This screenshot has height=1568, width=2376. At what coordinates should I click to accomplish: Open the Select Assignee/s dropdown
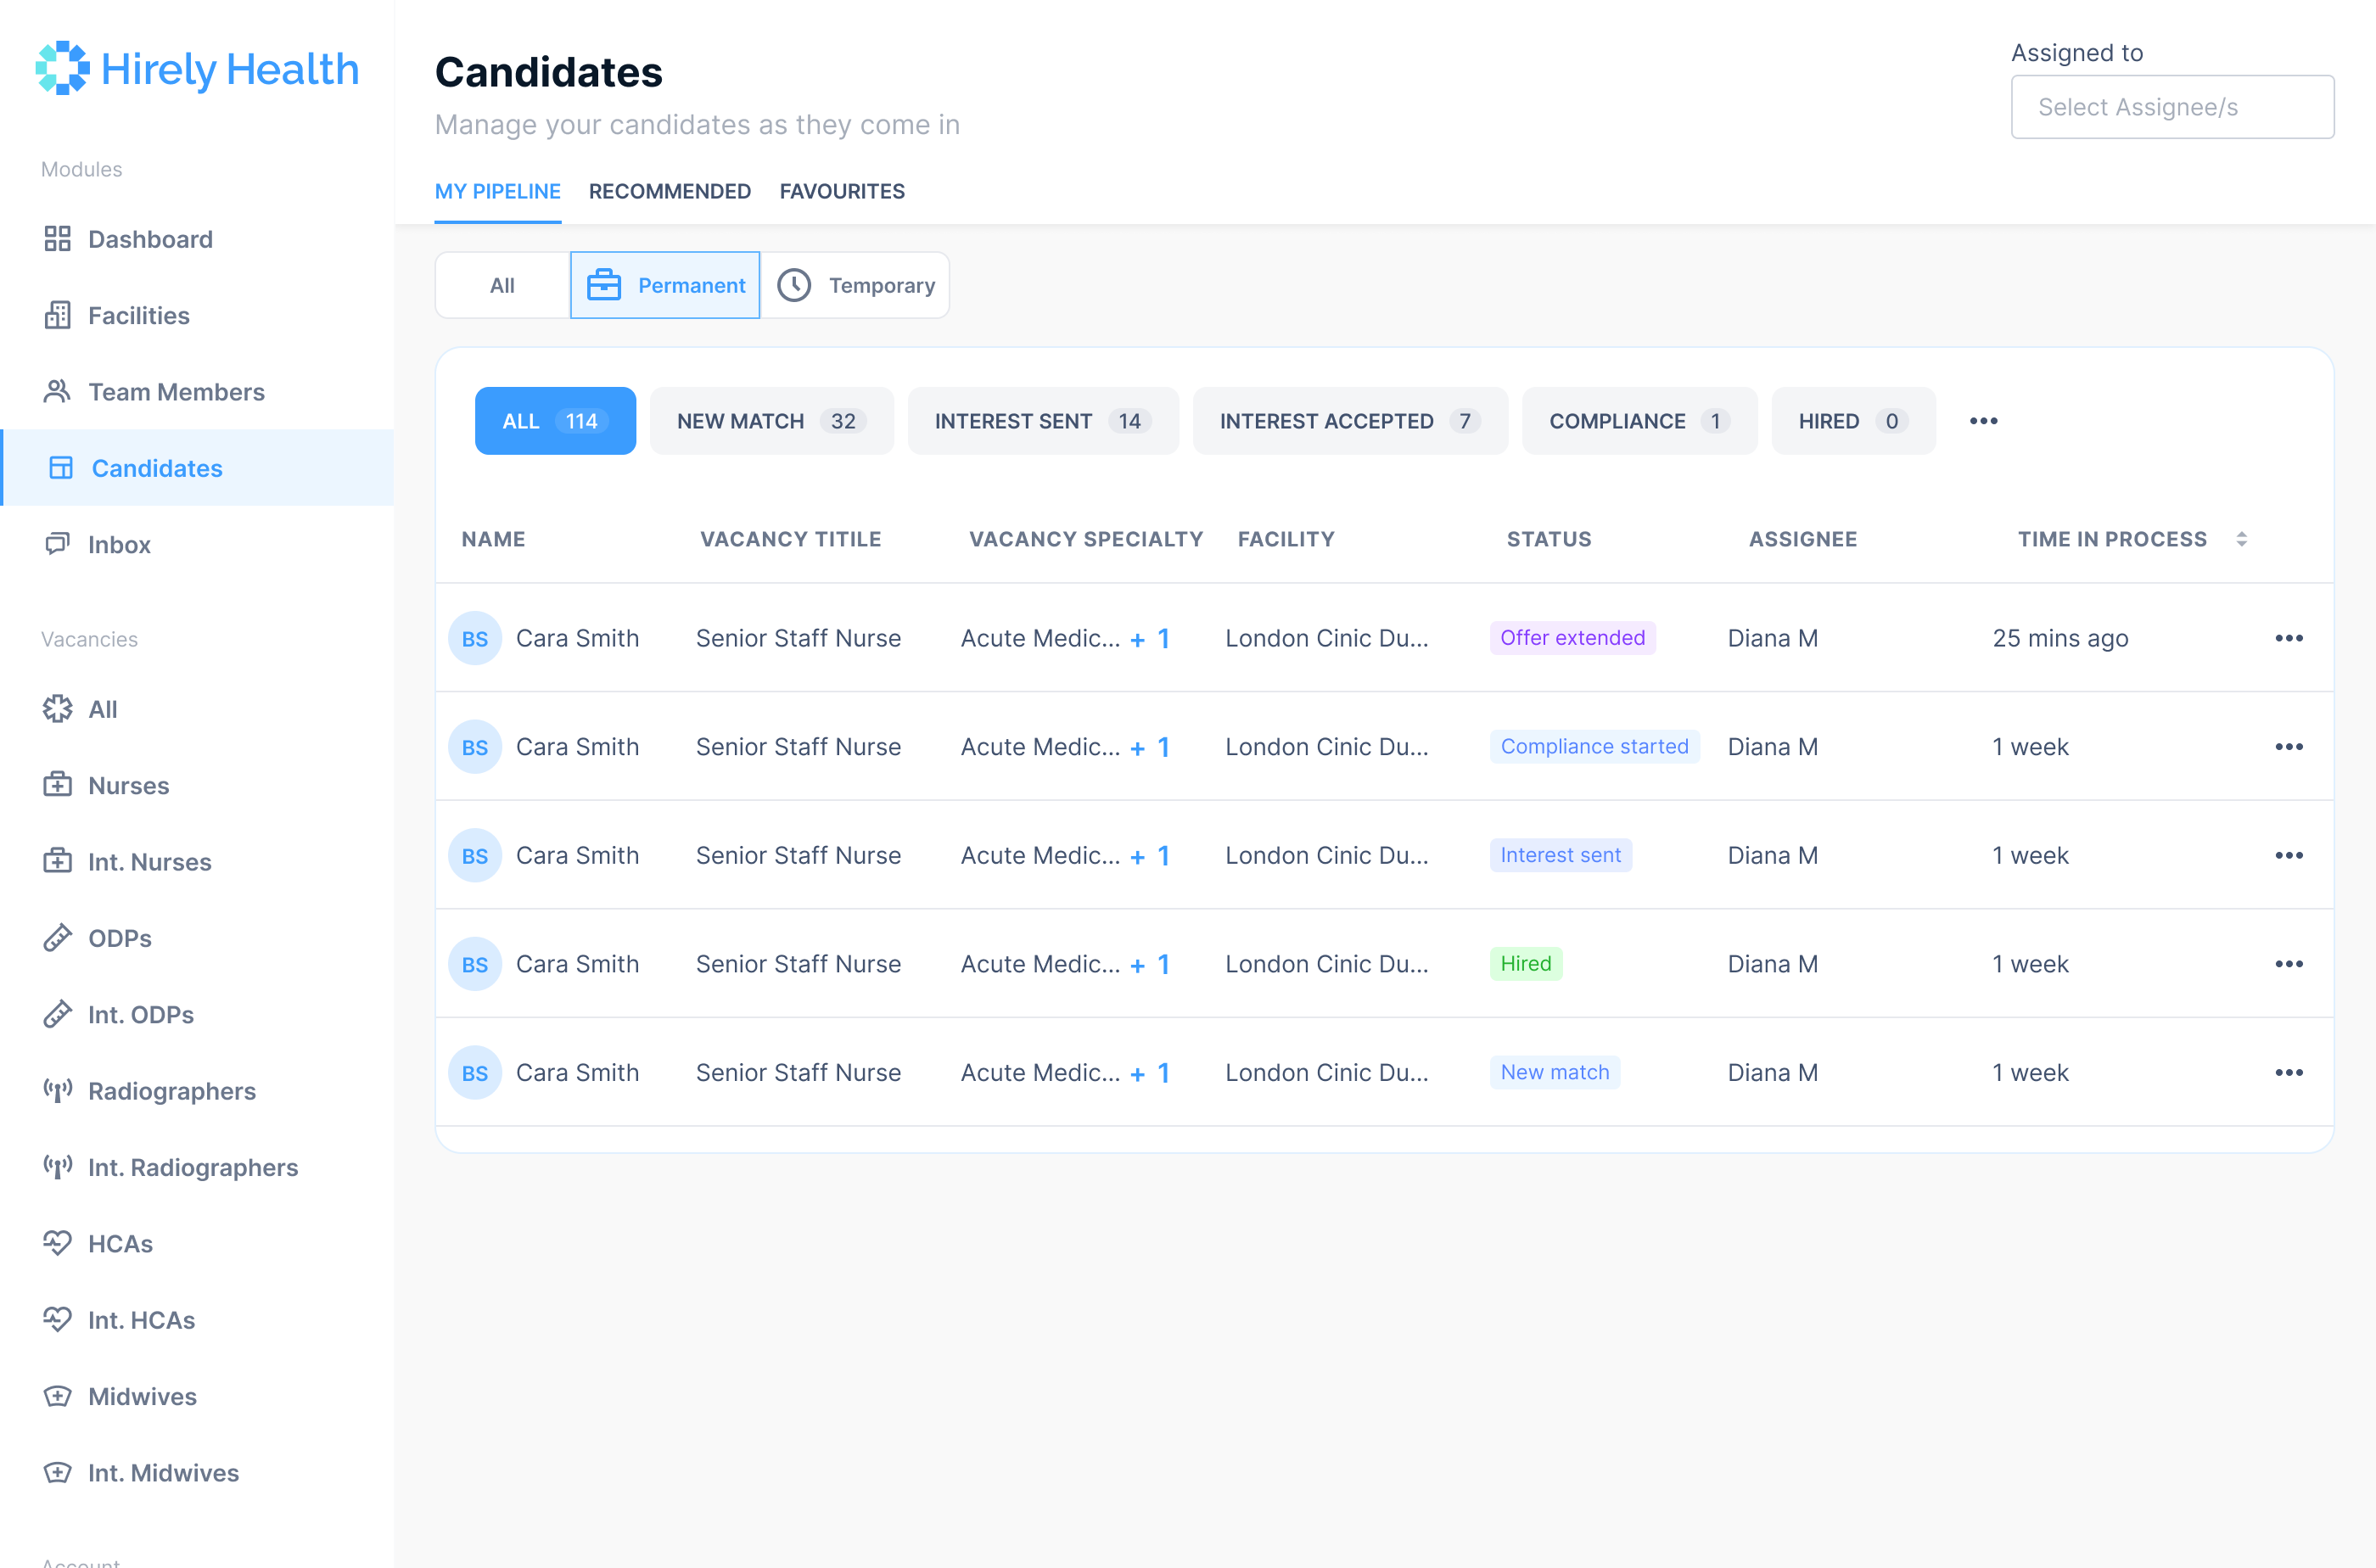[2172, 107]
